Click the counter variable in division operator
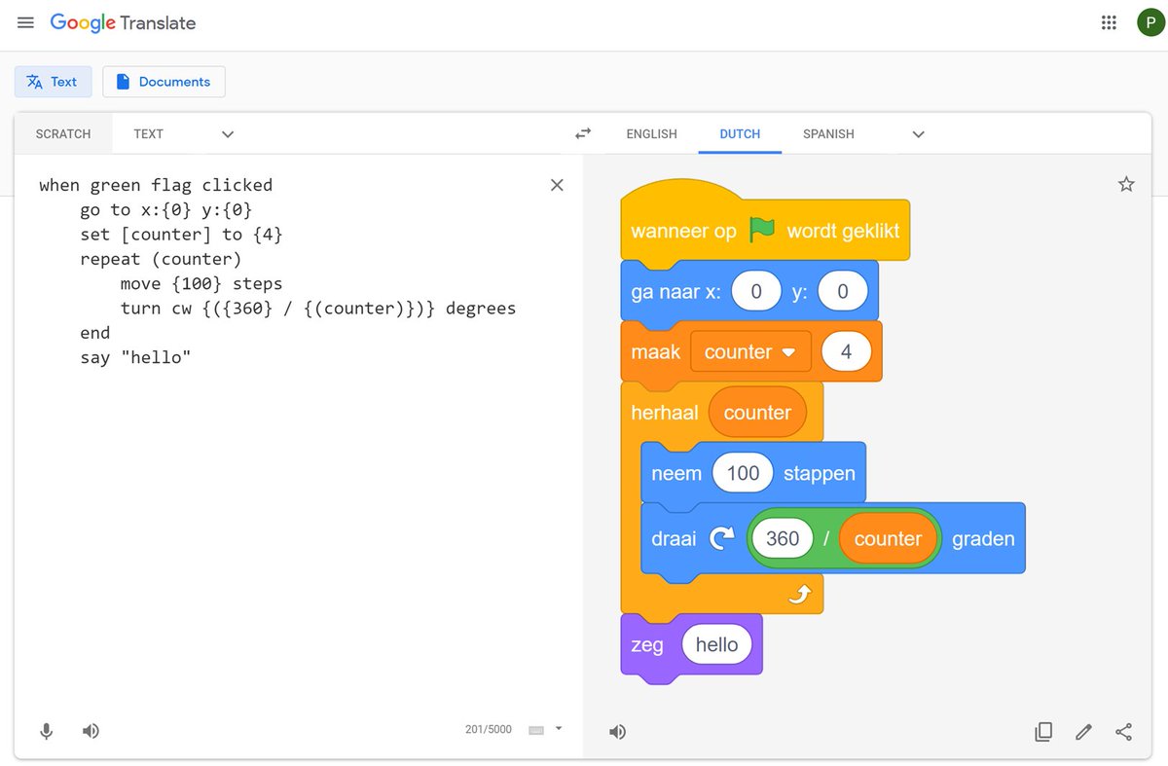This screenshot has width=1168, height=766. point(888,538)
